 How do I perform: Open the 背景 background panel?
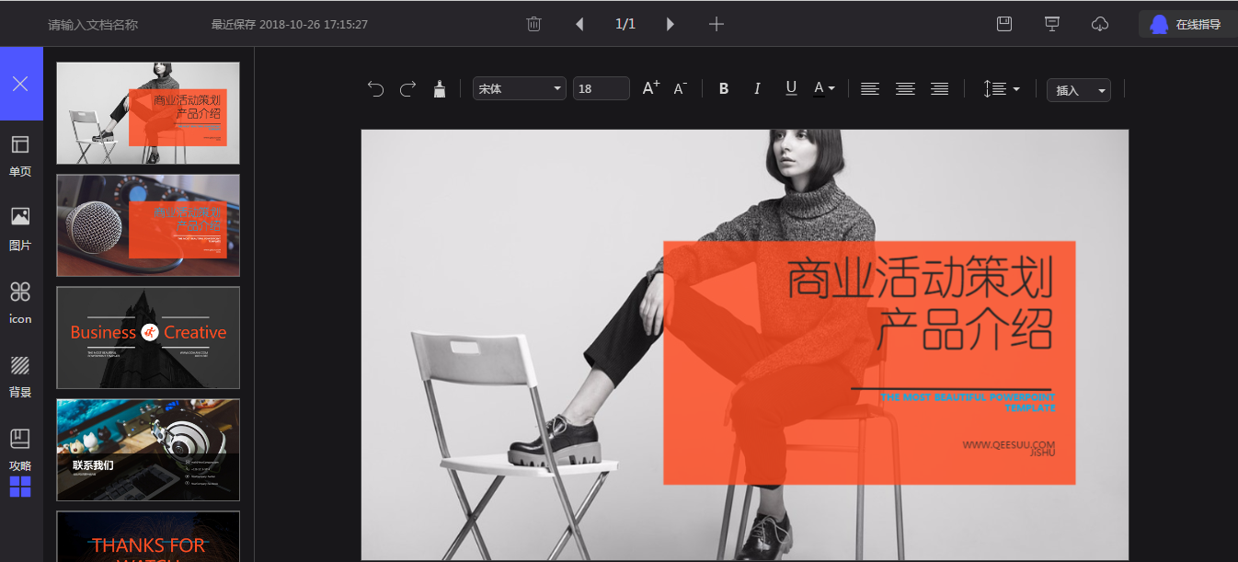coord(20,377)
